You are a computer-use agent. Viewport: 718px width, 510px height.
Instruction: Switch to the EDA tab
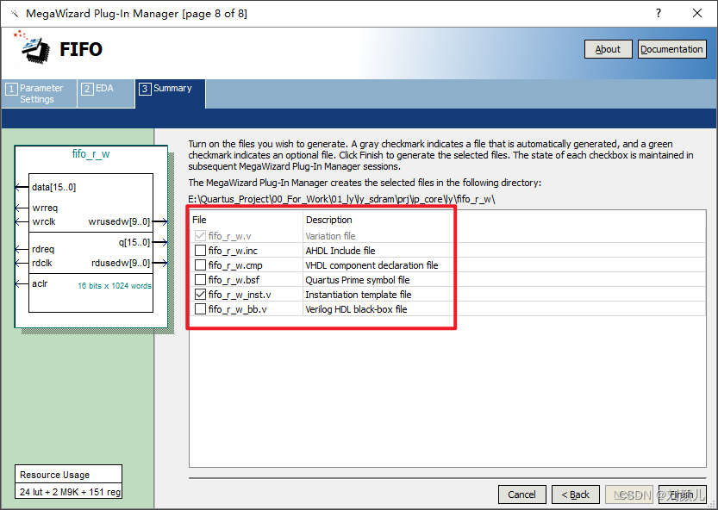(x=106, y=93)
